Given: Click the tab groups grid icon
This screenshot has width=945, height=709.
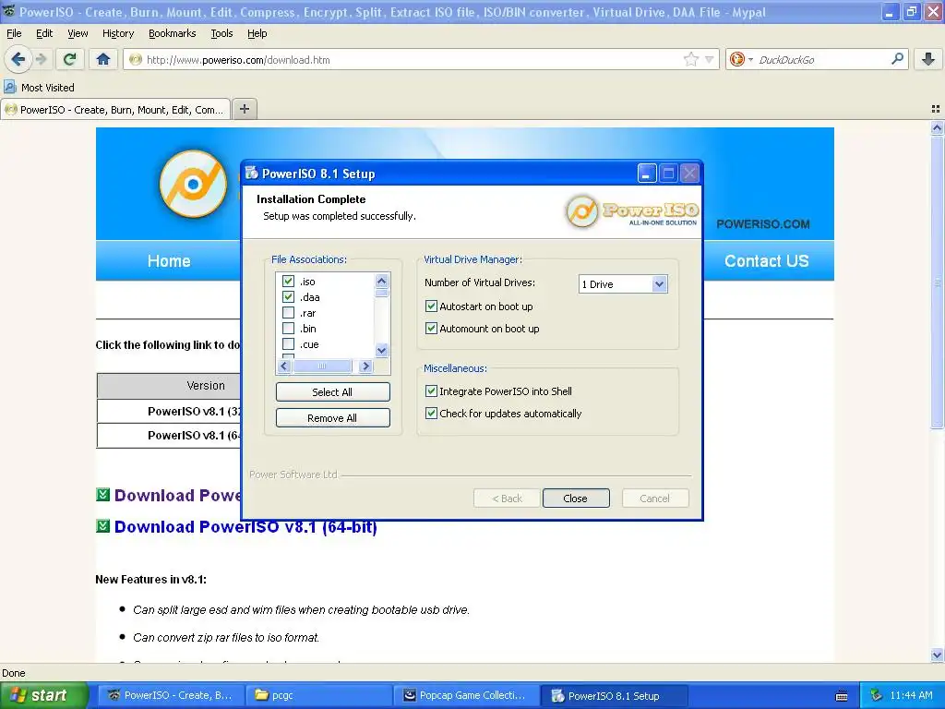Looking at the screenshot, I should tap(936, 109).
